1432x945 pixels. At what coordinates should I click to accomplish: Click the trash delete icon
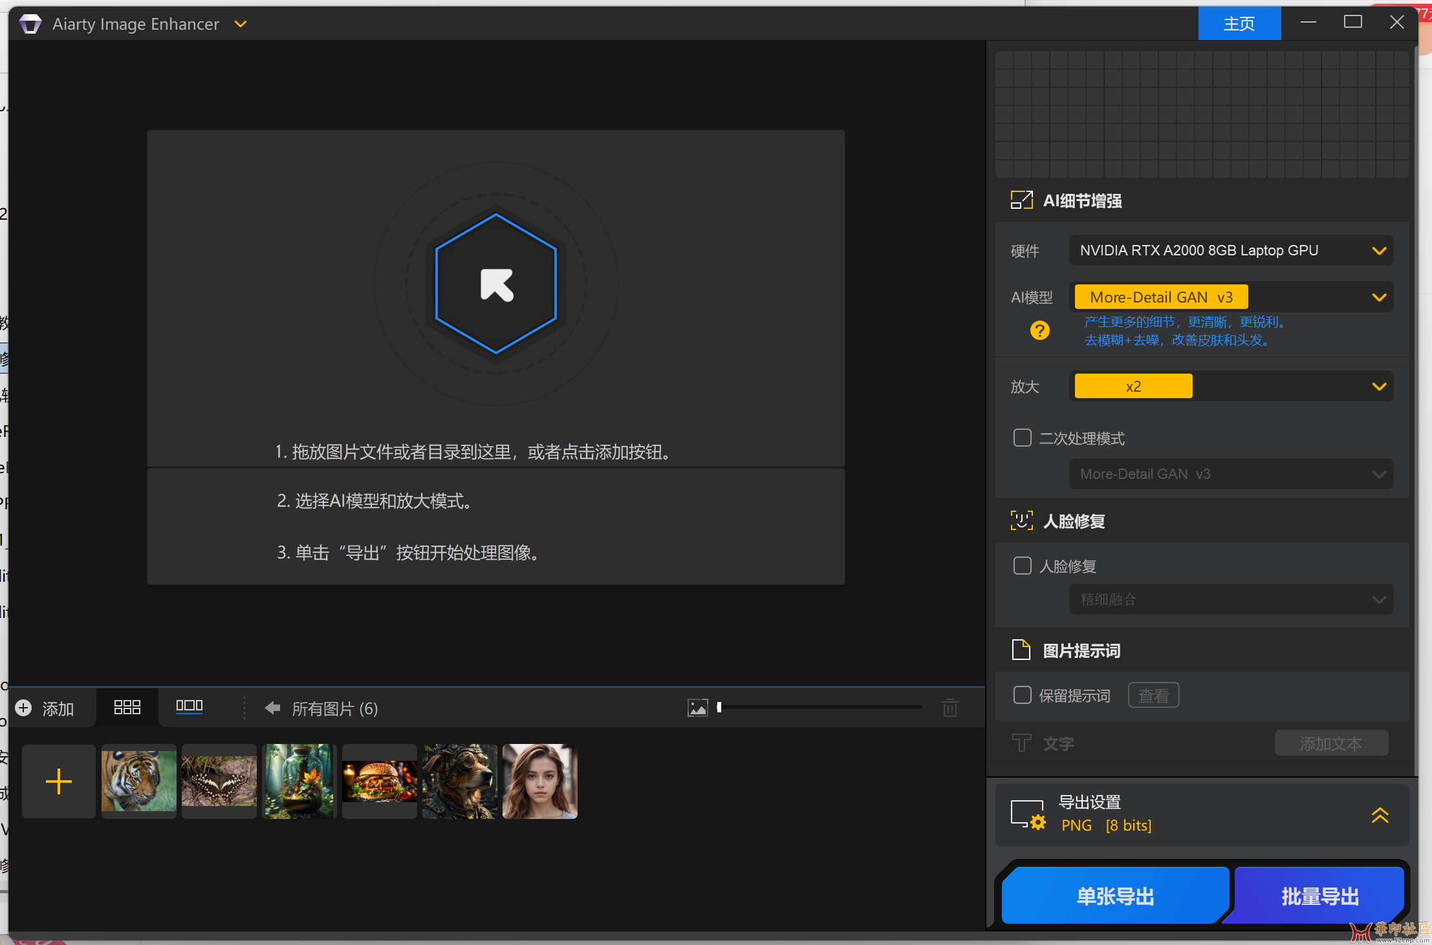tap(949, 708)
